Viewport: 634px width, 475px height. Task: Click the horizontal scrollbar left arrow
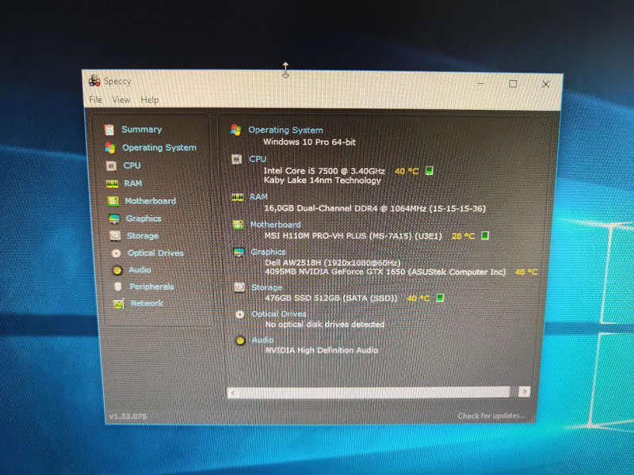pyautogui.click(x=233, y=392)
